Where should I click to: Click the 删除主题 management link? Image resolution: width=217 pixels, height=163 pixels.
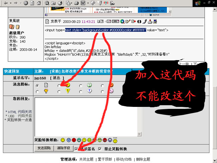[x=143, y=159]
